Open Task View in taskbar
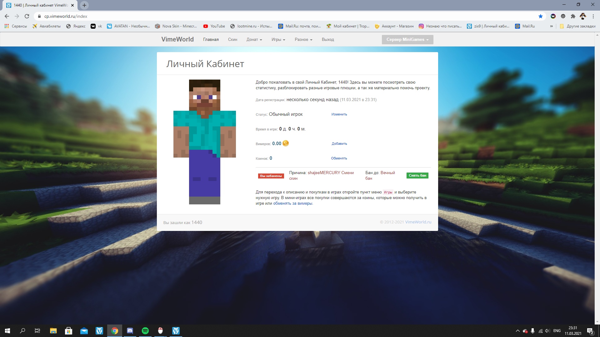The height and width of the screenshot is (337, 600). click(37, 331)
